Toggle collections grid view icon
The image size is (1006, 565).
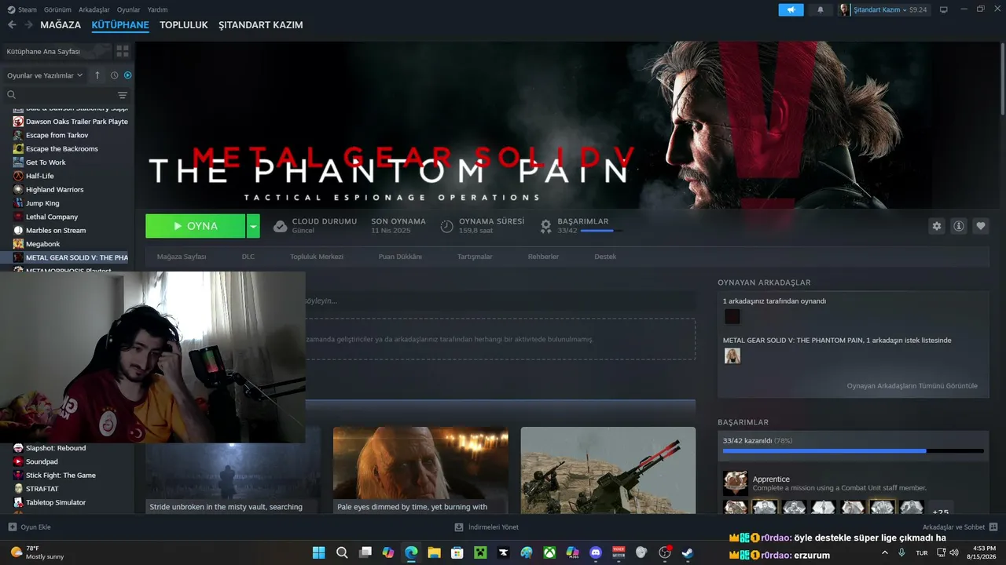(123, 51)
